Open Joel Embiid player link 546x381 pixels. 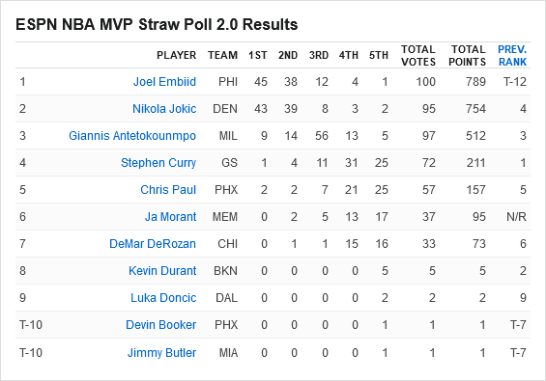tap(164, 82)
